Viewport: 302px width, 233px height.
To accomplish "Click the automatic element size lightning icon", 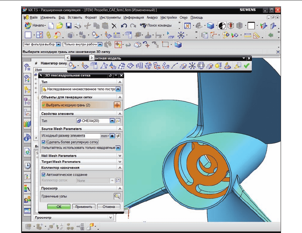I will coord(118,136).
